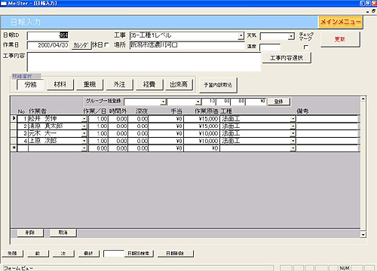377x271 pixels.
Task: Click the 工事内容選択 button
Action: click(x=287, y=58)
